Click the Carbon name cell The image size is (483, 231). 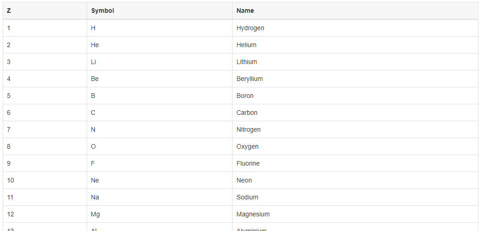(247, 113)
